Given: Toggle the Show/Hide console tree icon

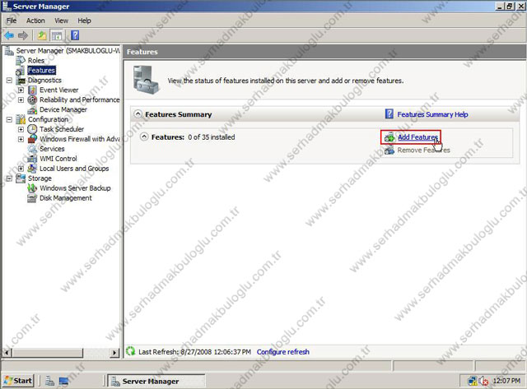Looking at the screenshot, I should point(57,35).
